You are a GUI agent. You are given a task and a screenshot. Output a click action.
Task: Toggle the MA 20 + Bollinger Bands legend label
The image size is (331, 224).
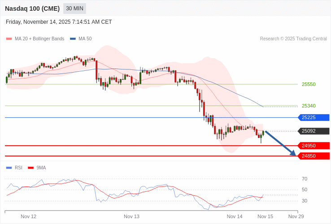point(39,39)
